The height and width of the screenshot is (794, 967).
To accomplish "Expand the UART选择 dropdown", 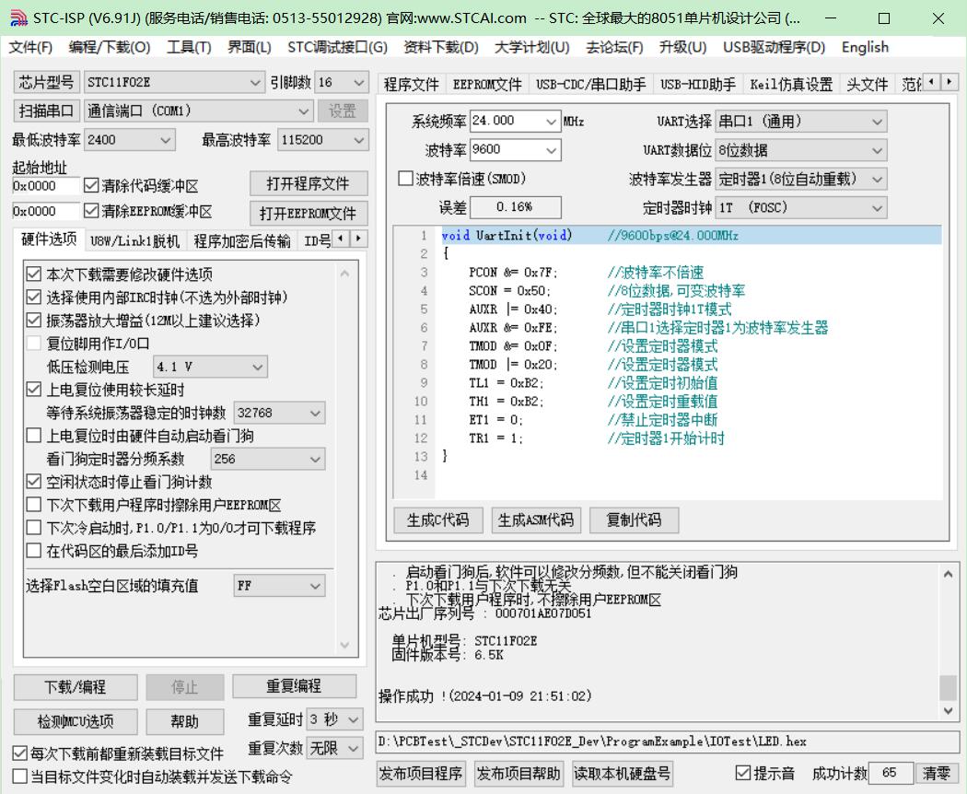I will coord(801,122).
